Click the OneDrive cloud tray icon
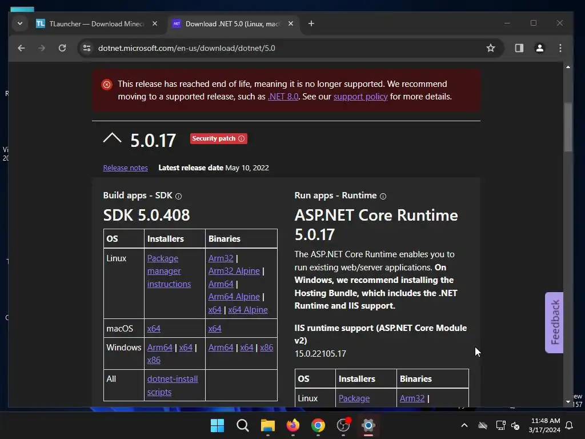The image size is (585, 439). coord(483,425)
